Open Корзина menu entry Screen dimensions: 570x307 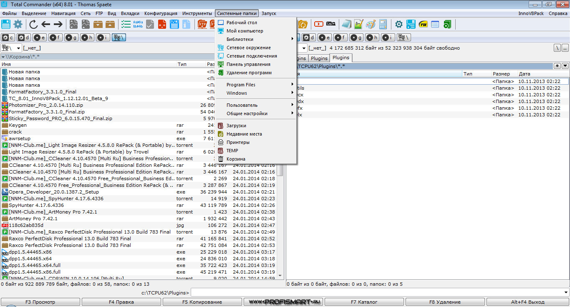pyautogui.click(x=255, y=159)
